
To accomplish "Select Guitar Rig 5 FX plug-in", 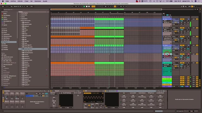I will [x=28, y=45].
